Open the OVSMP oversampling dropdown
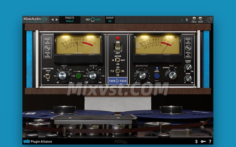 point(110,20)
